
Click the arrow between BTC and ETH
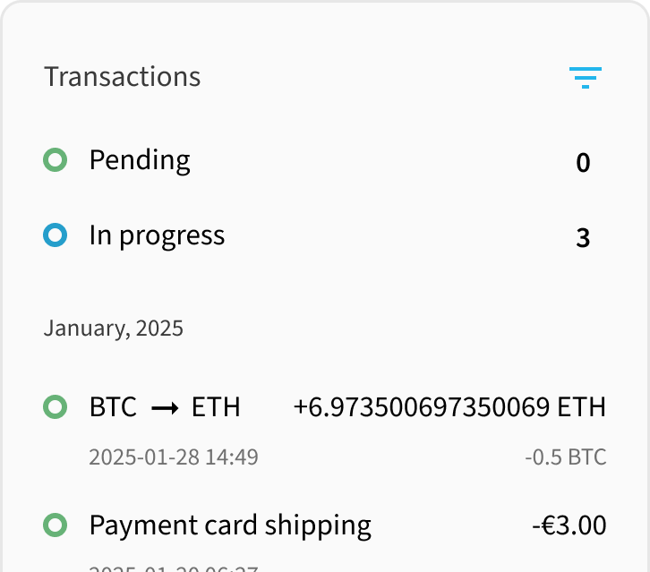tap(165, 408)
